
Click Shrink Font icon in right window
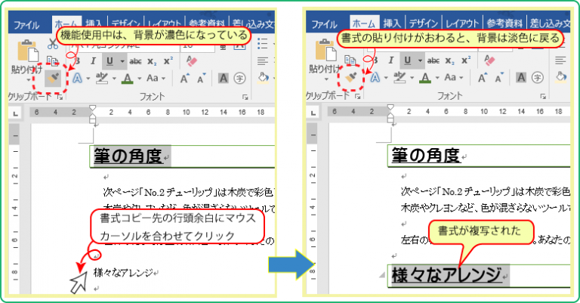499,78
